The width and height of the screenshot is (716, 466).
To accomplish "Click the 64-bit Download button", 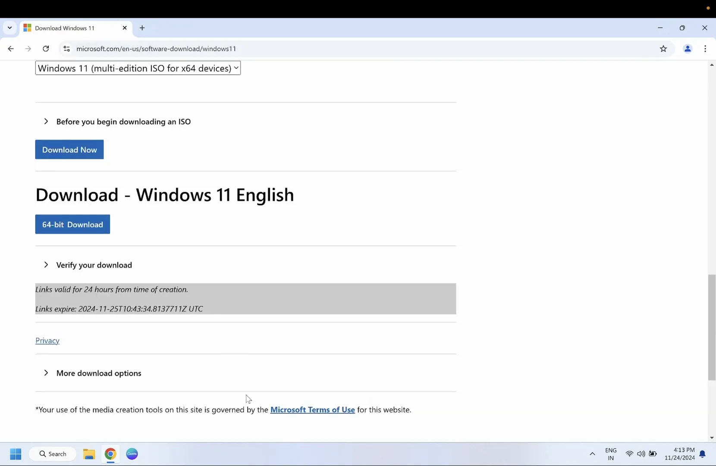I will (x=72, y=224).
